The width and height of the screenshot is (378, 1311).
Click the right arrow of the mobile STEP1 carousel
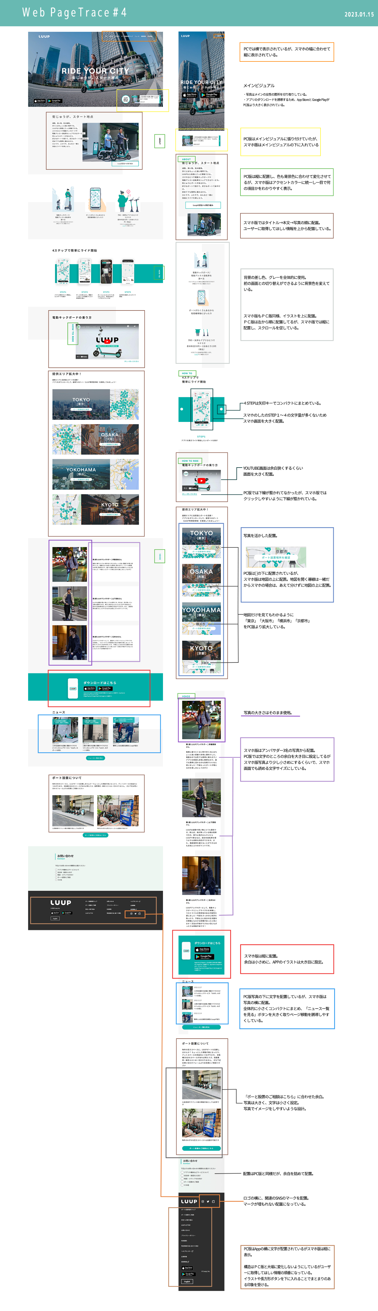221,409
